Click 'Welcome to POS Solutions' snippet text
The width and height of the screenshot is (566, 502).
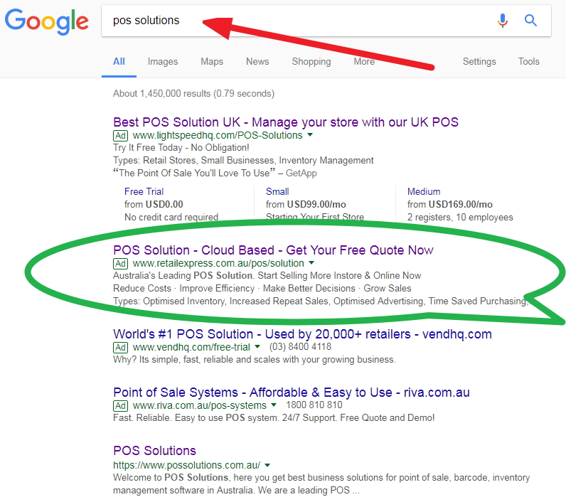pyautogui.click(x=321, y=484)
